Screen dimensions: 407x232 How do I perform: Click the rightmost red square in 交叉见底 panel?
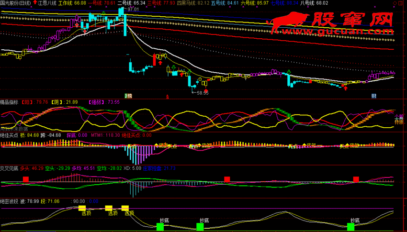(356, 179)
